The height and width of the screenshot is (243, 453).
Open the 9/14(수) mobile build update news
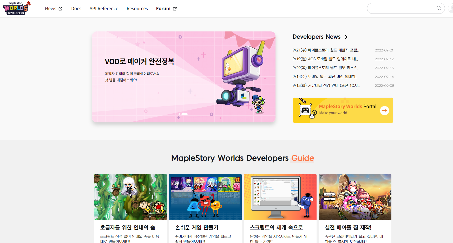(325, 77)
